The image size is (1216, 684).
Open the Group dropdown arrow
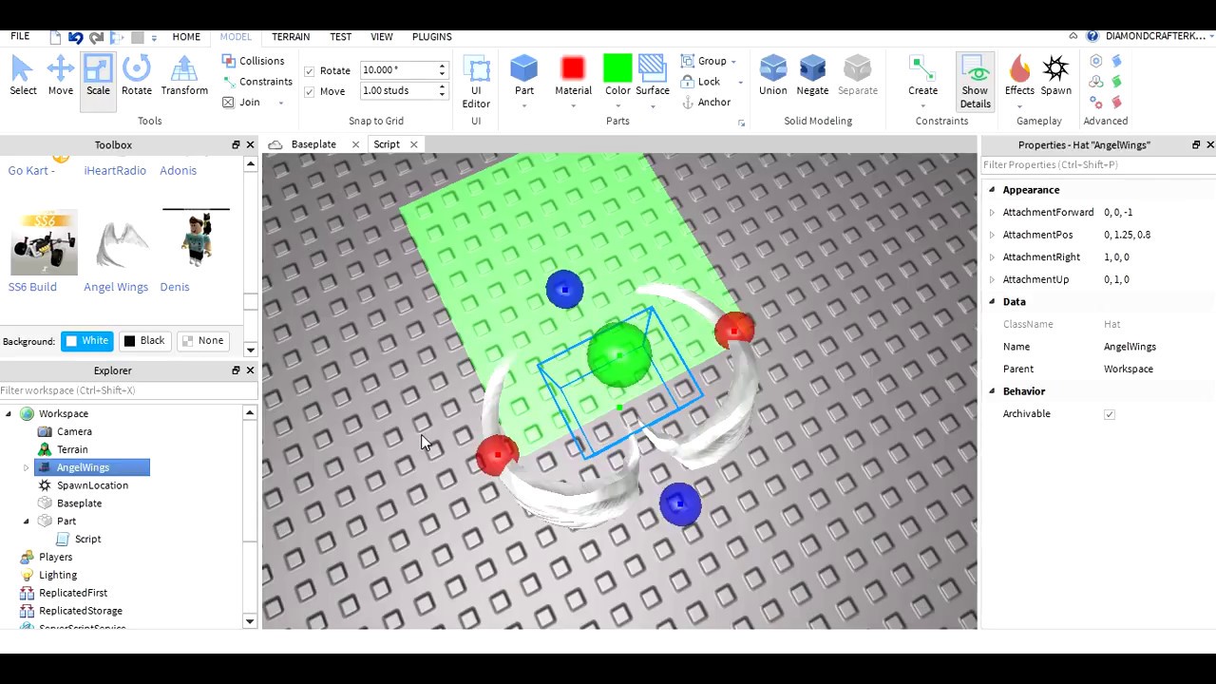(x=733, y=62)
